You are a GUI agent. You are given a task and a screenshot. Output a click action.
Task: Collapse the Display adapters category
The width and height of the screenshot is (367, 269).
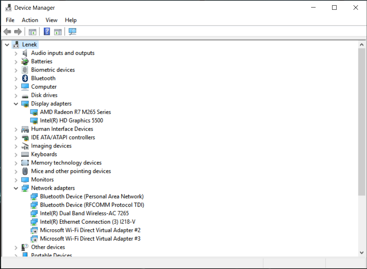tap(16, 104)
